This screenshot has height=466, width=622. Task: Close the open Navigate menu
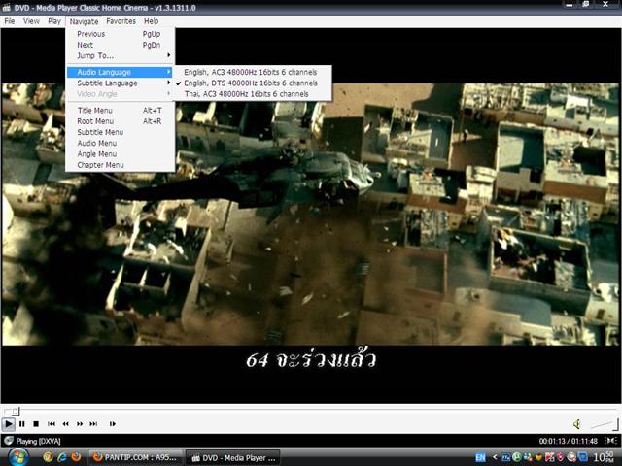coord(84,21)
